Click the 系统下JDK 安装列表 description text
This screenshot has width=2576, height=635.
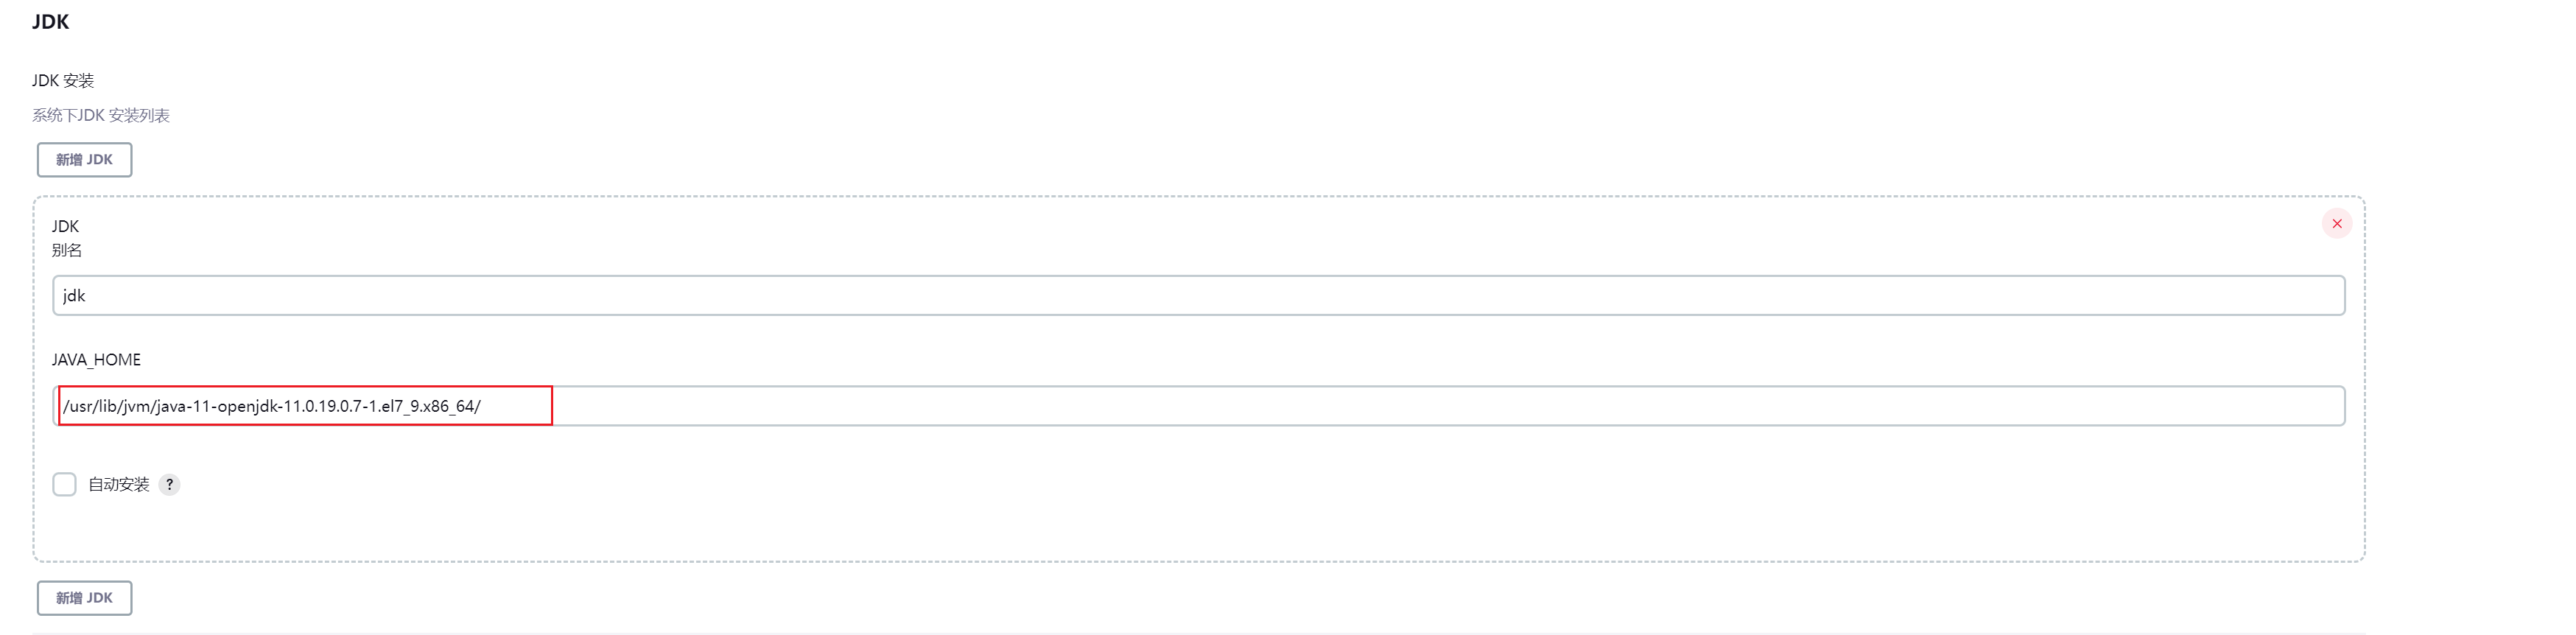pyautogui.click(x=101, y=116)
